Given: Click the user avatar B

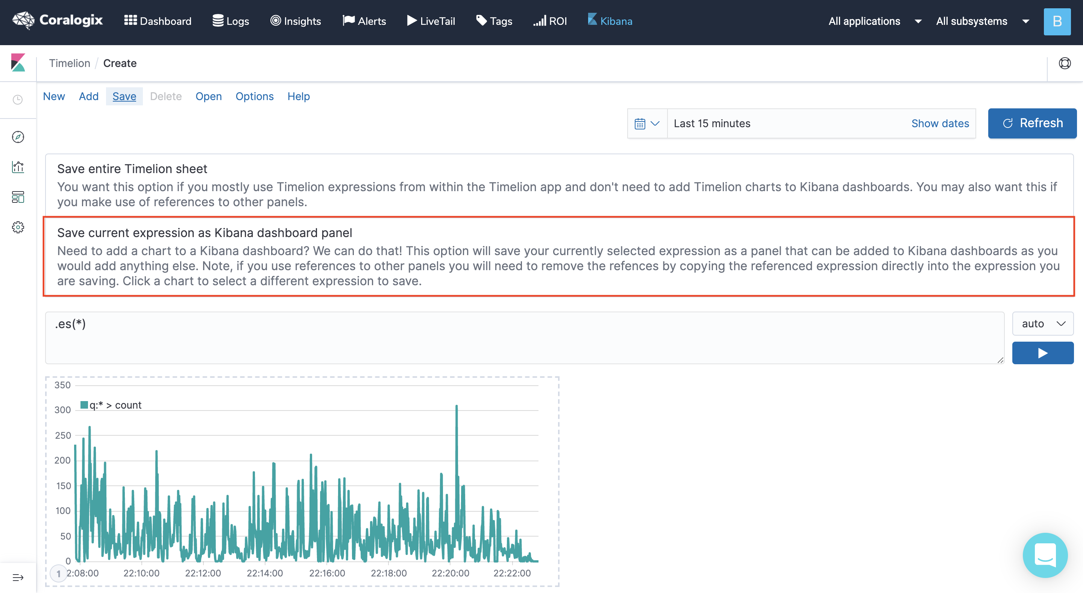Looking at the screenshot, I should click(x=1057, y=21).
